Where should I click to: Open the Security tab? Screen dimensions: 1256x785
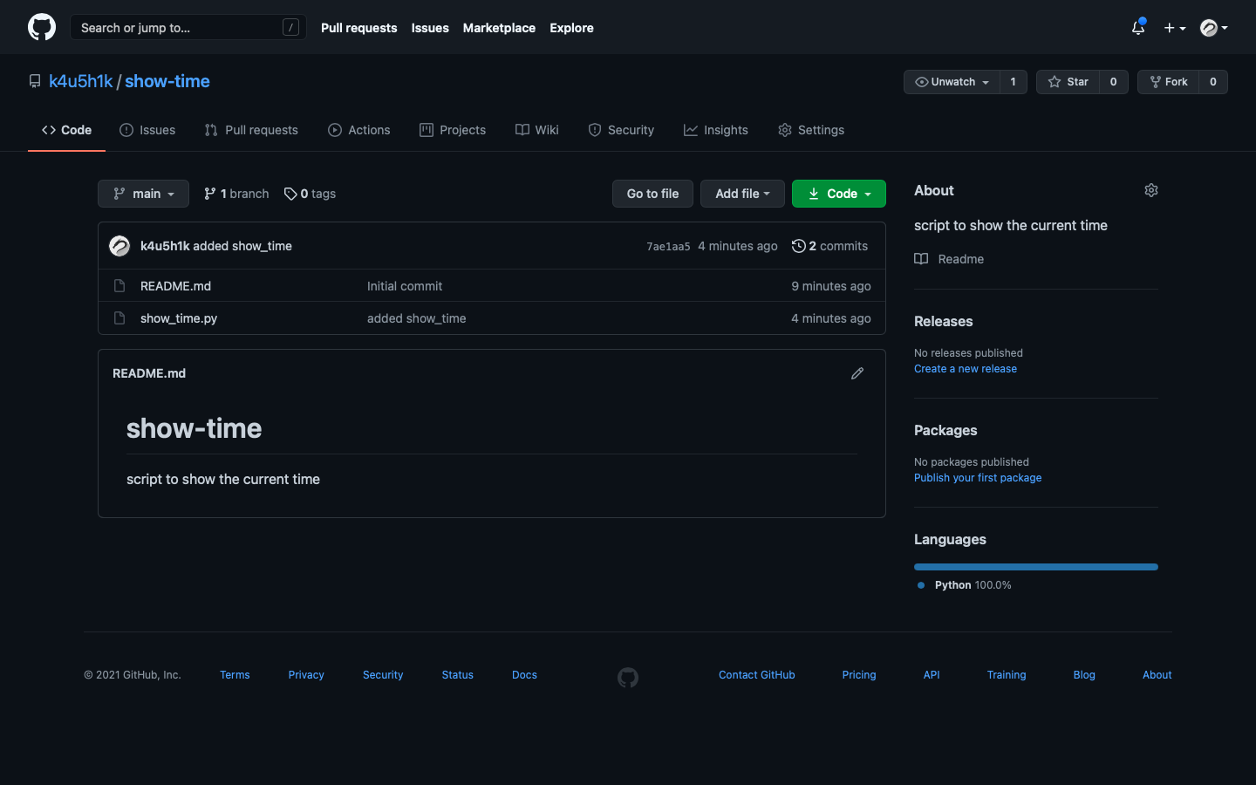pos(621,130)
